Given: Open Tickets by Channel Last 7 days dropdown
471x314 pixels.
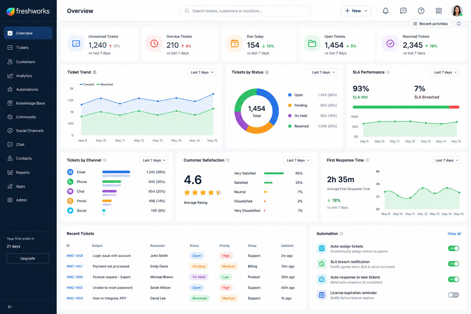Looking at the screenshot, I should [x=154, y=160].
